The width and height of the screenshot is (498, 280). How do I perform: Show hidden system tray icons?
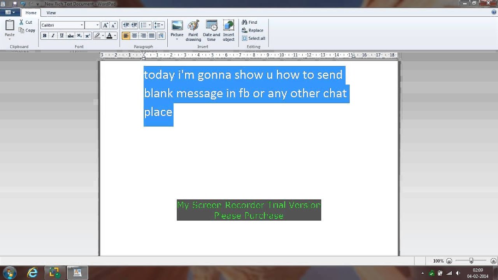[x=423, y=273]
